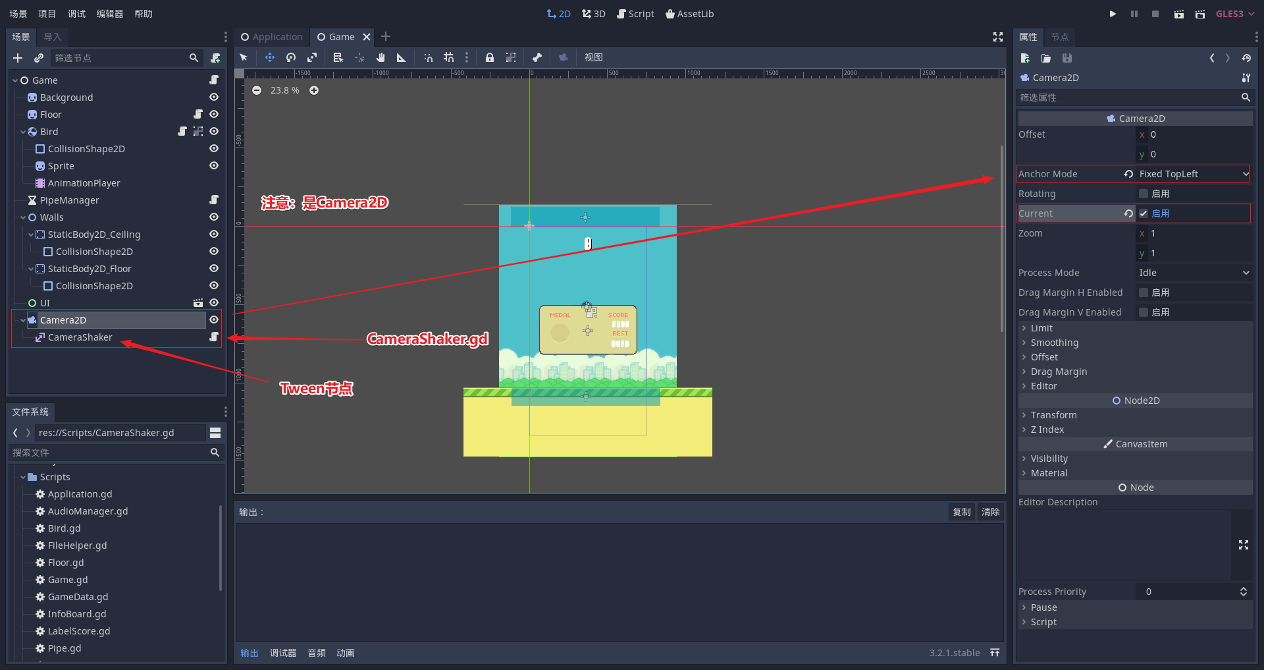The width and height of the screenshot is (1264, 670).
Task: Collapse the Bird node tree
Action: [x=23, y=132]
